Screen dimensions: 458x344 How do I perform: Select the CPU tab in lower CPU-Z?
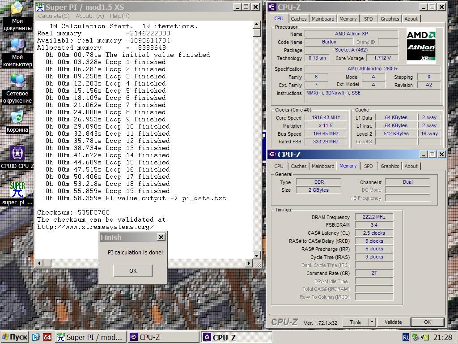pos(279,166)
